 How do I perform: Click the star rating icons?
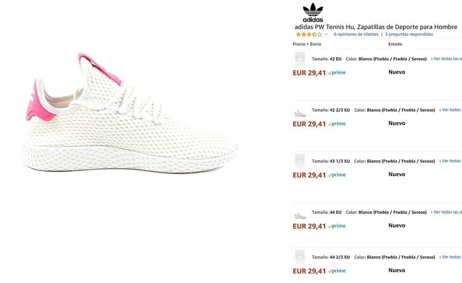click(x=309, y=34)
